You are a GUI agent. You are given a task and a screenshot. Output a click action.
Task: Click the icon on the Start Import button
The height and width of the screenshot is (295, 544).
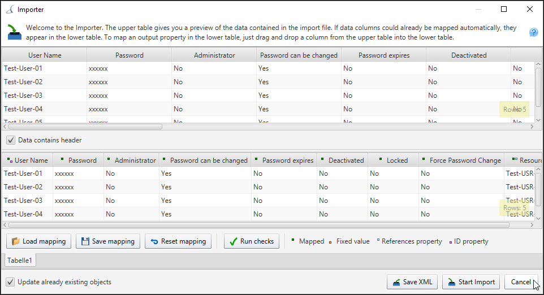click(452, 282)
